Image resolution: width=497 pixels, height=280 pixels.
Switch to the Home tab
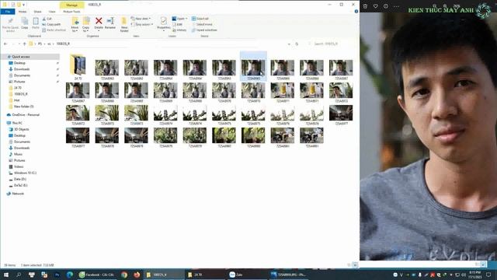(x=23, y=12)
